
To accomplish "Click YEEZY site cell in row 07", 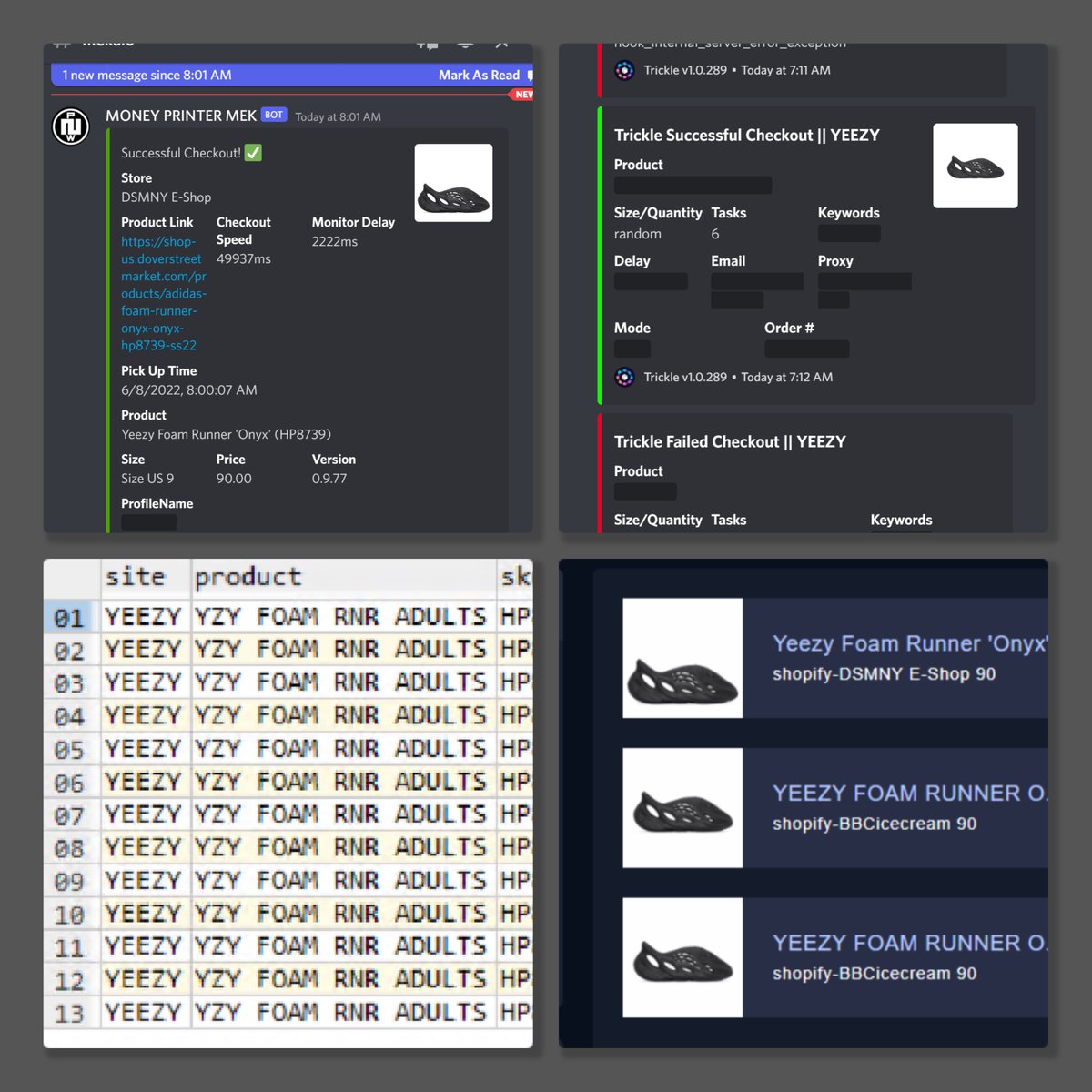I will (x=146, y=815).
